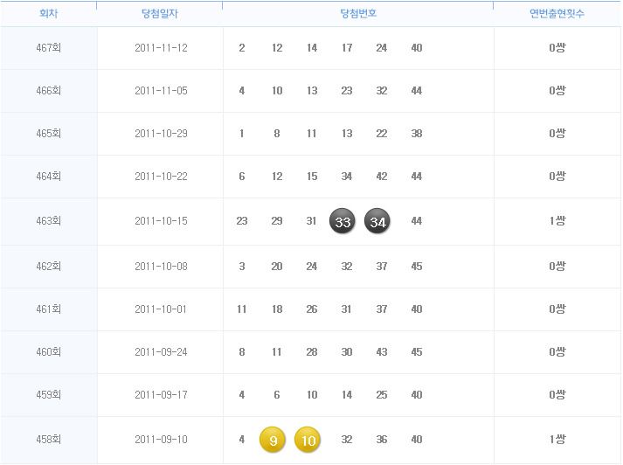623x465 pixels.
Task: Select the 회차 column header
Action: click(x=48, y=13)
